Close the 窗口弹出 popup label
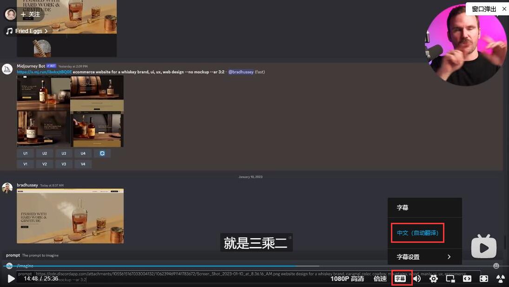Viewport: 509px width, 287px height. tap(504, 9)
